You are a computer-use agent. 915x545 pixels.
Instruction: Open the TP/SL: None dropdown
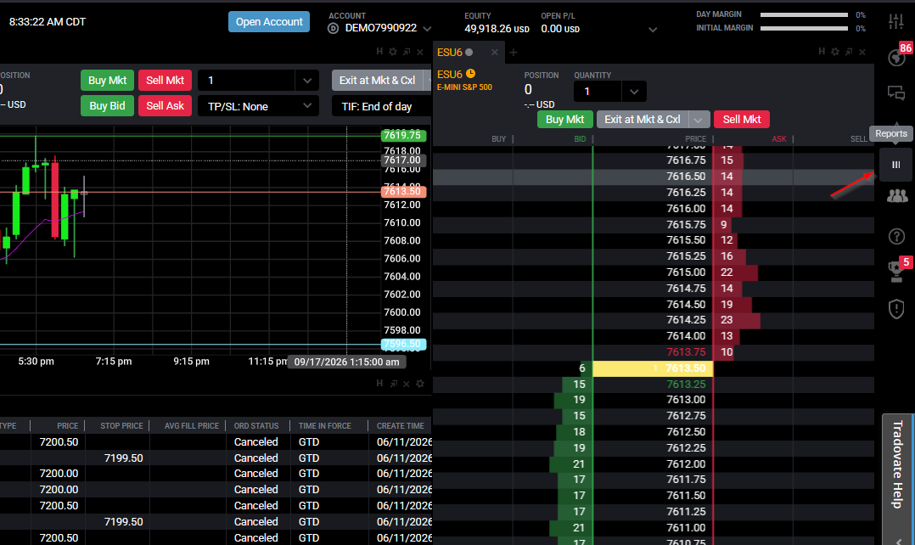click(x=258, y=106)
